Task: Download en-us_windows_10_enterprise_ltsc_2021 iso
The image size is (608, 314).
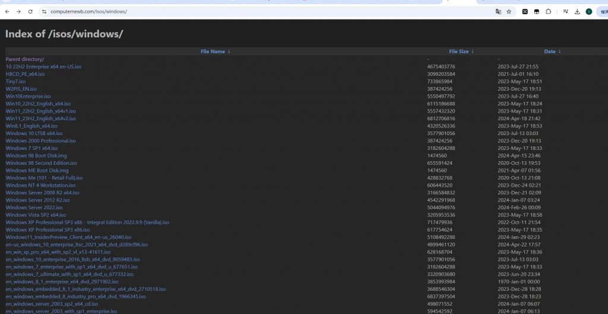Action: [x=77, y=245]
